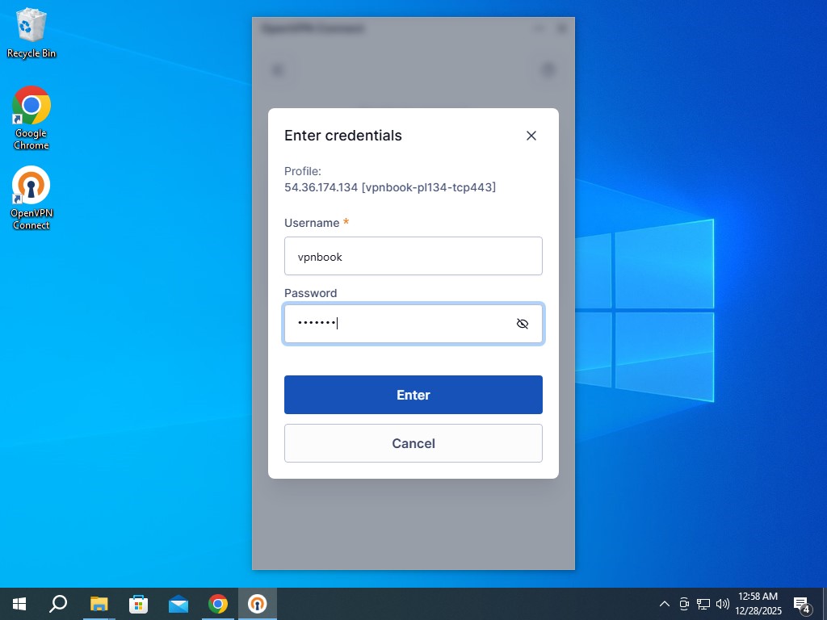Click the Username input field
Viewport: 827px width, 620px height.
point(413,256)
